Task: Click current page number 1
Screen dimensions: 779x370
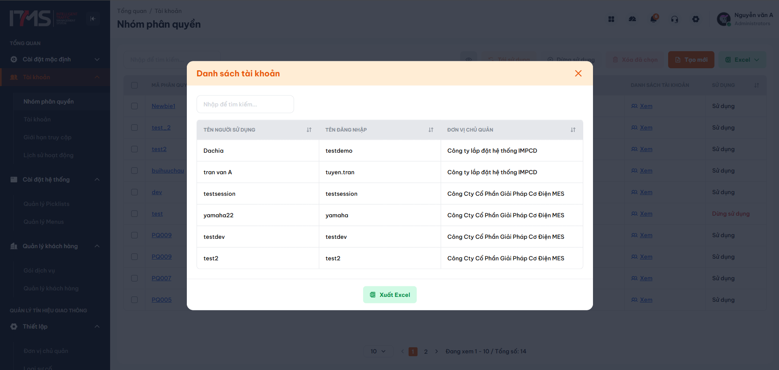Action: (413, 351)
